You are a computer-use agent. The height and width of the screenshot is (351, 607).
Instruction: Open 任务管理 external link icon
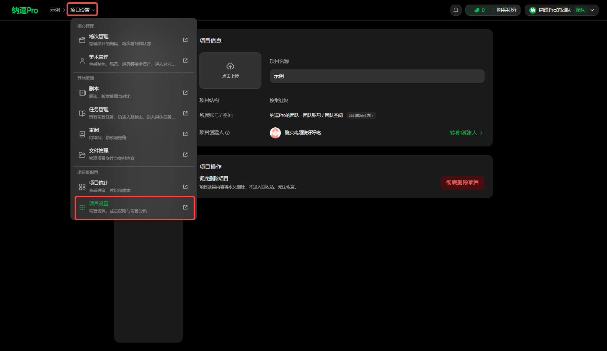tap(185, 113)
